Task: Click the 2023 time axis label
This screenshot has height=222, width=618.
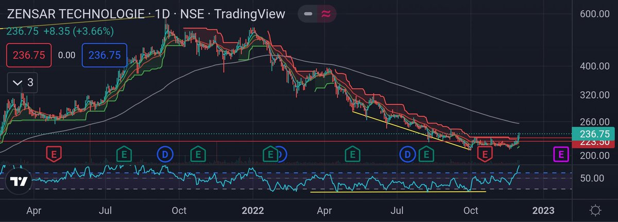Action: tap(543, 210)
